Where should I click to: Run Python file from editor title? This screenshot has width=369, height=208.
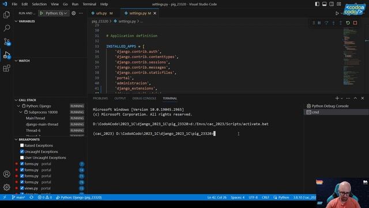(337, 13)
